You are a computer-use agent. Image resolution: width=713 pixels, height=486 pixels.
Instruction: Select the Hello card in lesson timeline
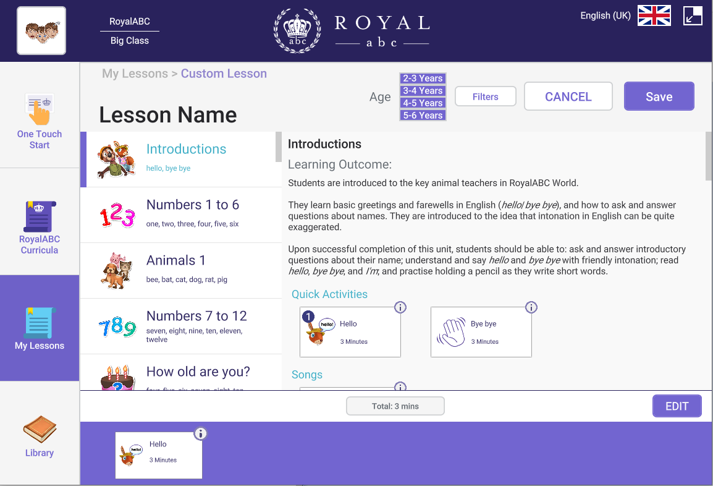pyautogui.click(x=159, y=455)
